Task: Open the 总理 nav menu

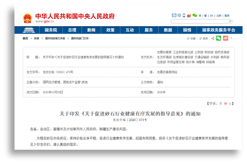Action: (72, 30)
